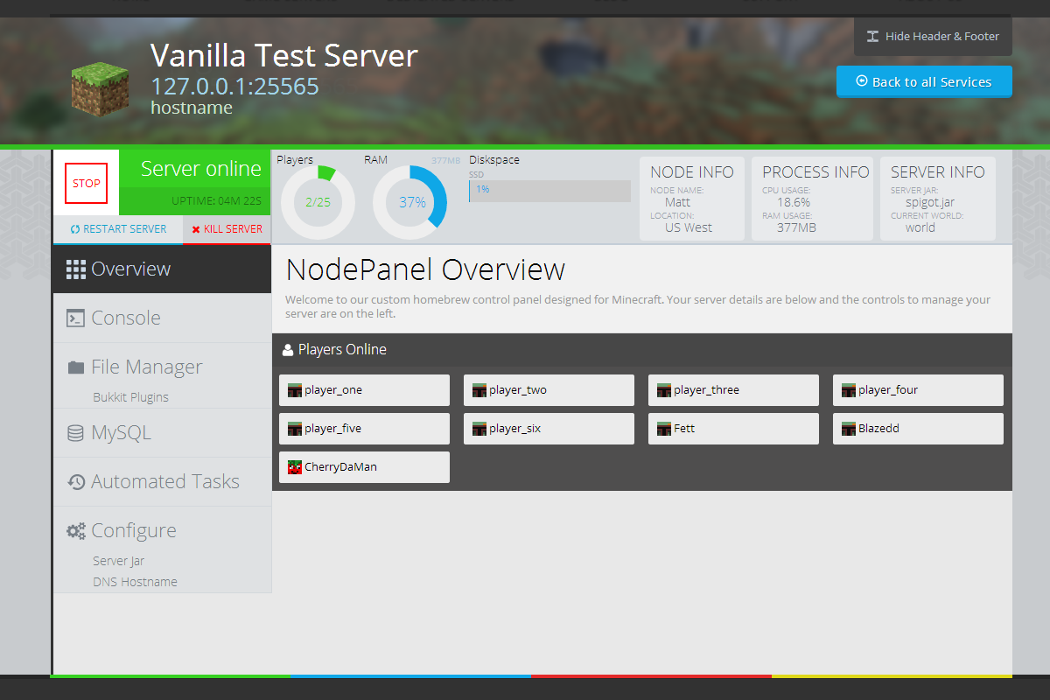Select the Blazedd player entry

pos(918,429)
